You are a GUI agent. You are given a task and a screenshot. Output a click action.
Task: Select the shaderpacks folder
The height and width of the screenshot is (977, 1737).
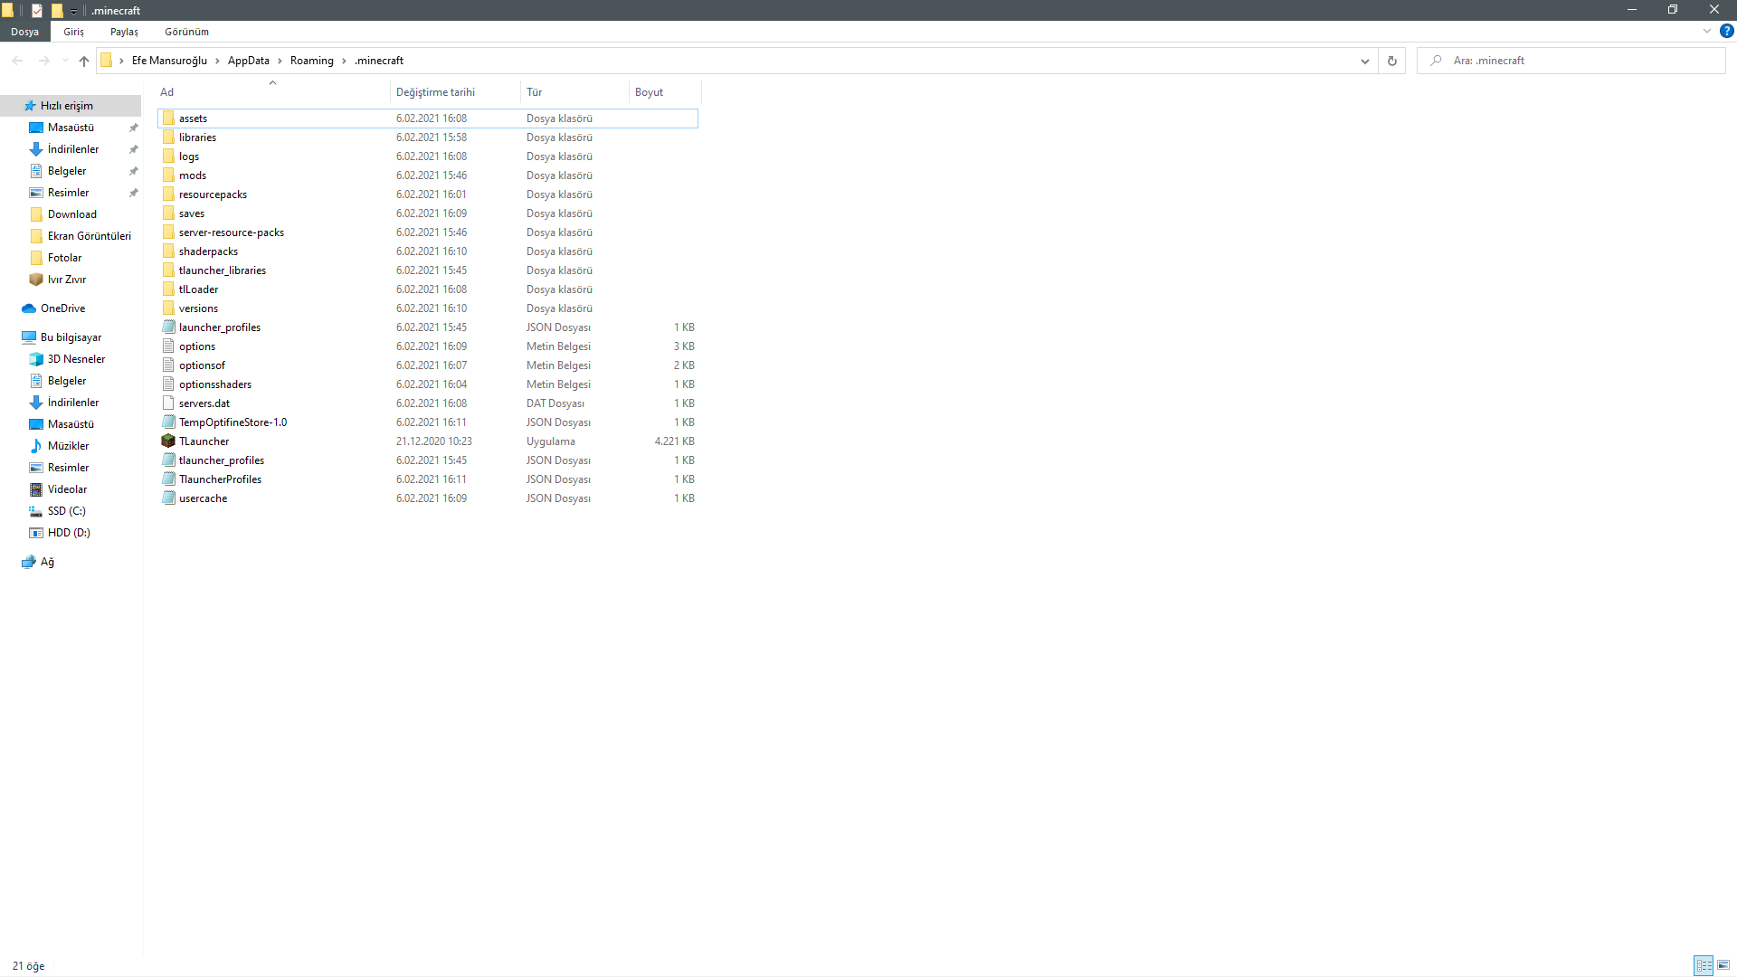click(x=428, y=251)
